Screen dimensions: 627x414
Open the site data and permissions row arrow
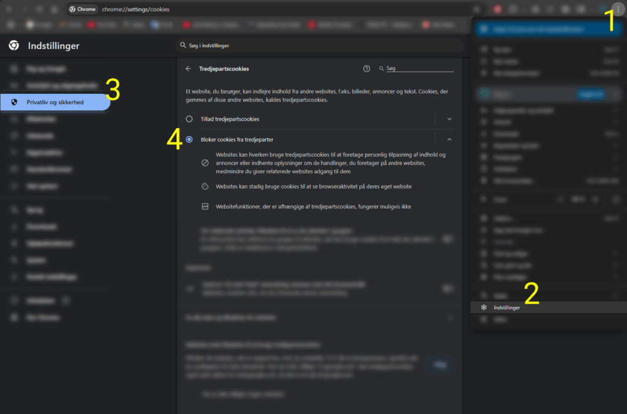(x=451, y=318)
